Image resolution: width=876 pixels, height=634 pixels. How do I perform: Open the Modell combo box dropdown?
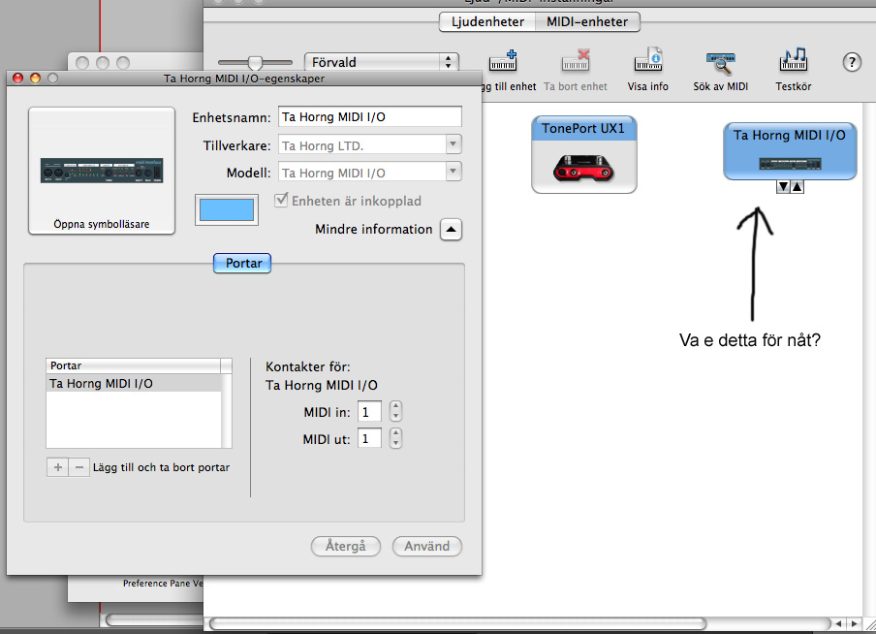[x=454, y=171]
